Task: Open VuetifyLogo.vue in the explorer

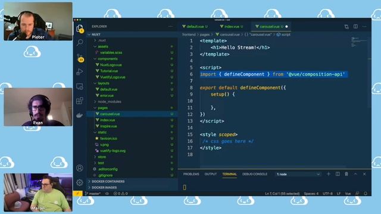Action: pyautogui.click(x=113, y=77)
